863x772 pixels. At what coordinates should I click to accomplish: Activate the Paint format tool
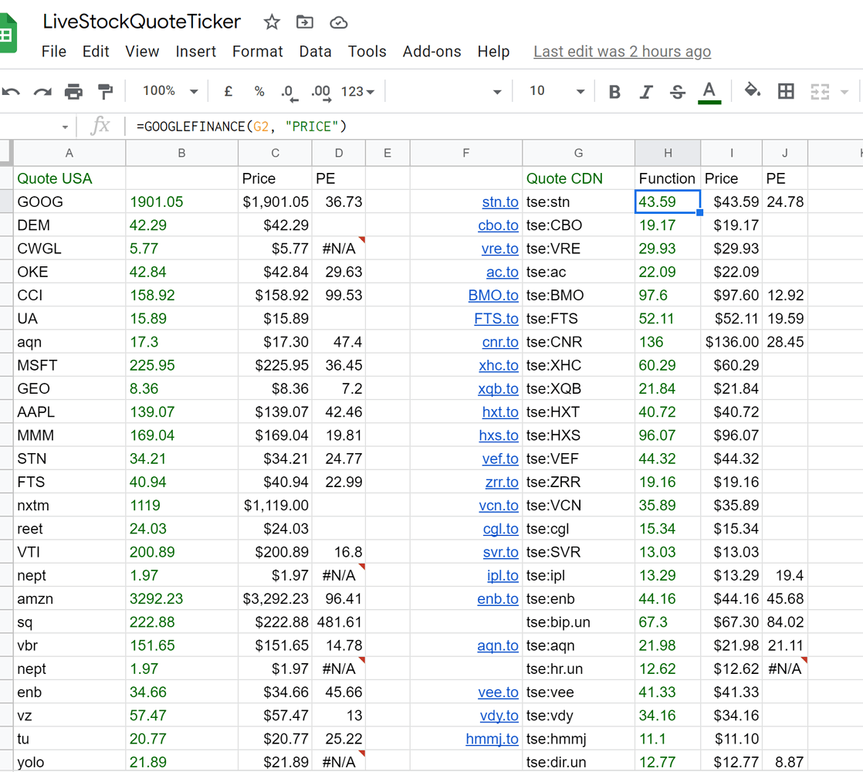104,91
